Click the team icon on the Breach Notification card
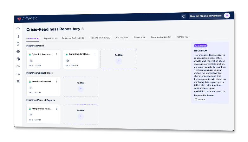Viewport: 248px width, 142px height. (x=31, y=88)
